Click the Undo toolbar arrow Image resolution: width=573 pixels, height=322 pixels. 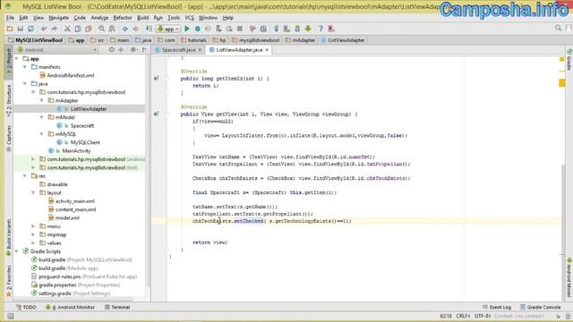[44, 29]
